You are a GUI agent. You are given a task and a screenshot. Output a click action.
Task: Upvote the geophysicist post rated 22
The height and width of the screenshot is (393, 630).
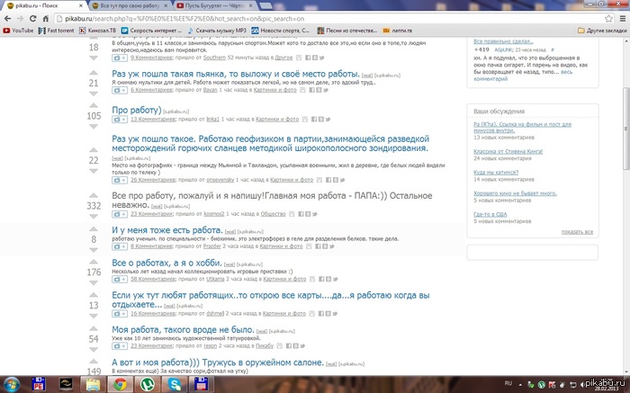pos(94,148)
